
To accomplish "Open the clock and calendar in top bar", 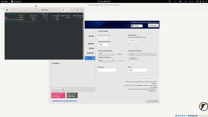I will pos(104,1).
